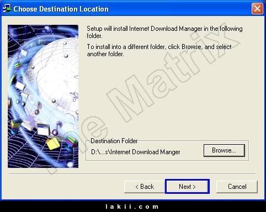The width and height of the screenshot is (266, 212).
Task: Close the Choose Destination Location window
Action: [x=257, y=9]
